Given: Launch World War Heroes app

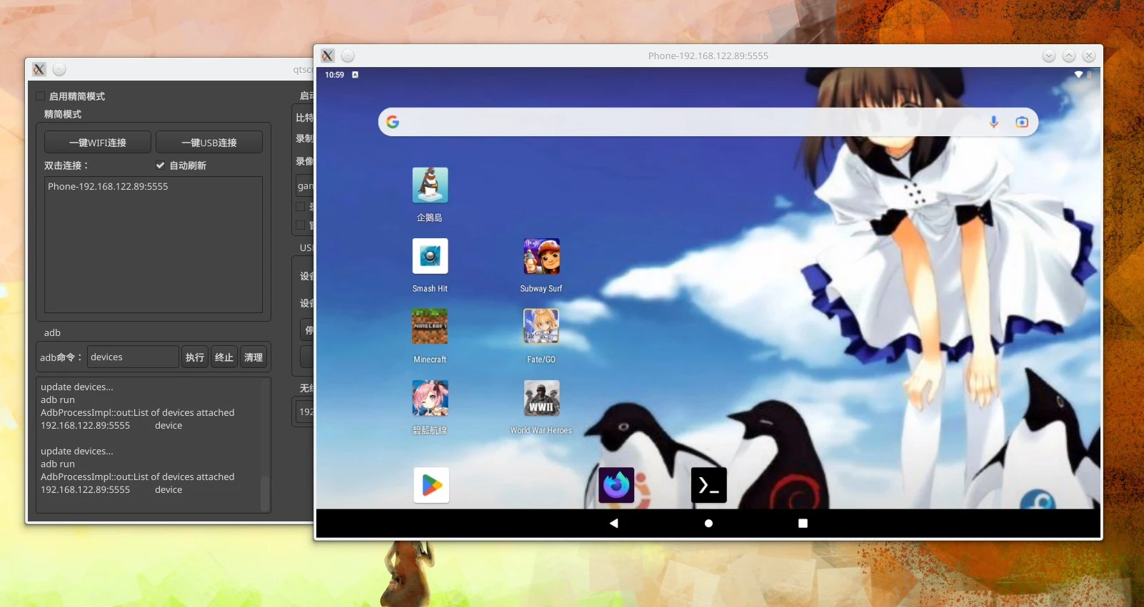Looking at the screenshot, I should [541, 398].
